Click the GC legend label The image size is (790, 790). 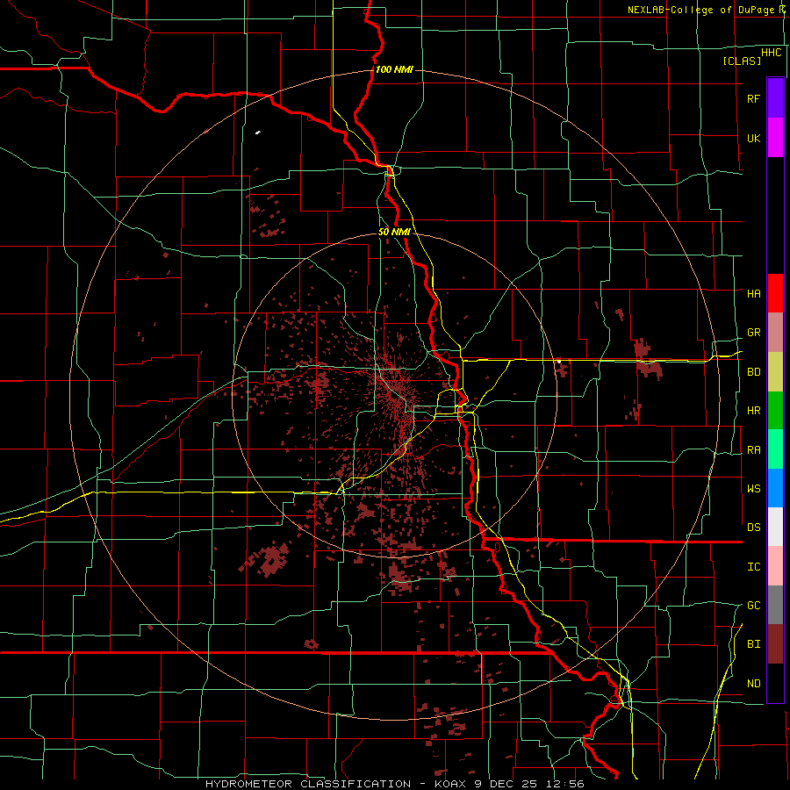pyautogui.click(x=753, y=606)
